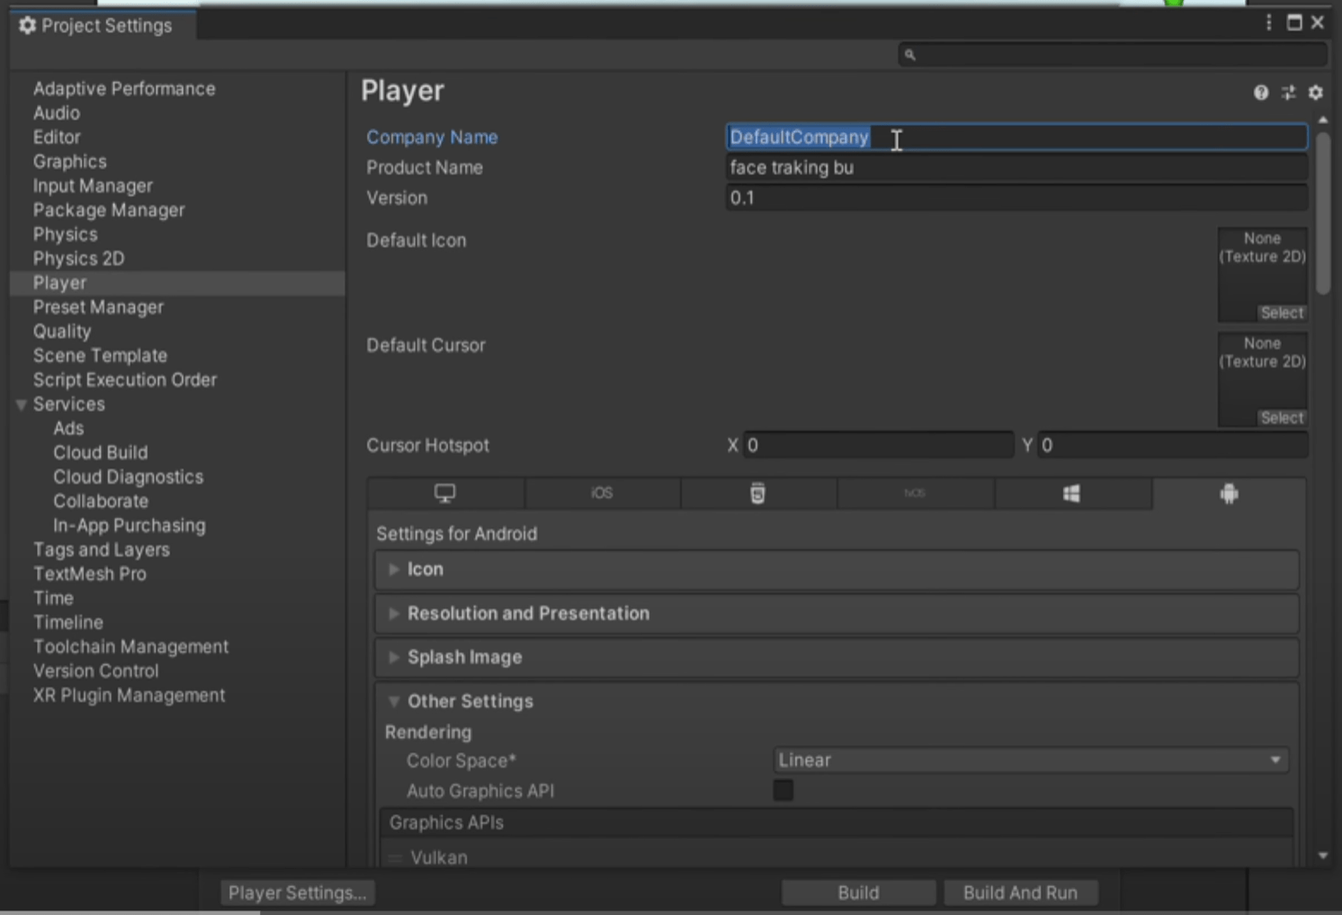Switch to the WebGL HTML5 platform tab

pyautogui.click(x=758, y=493)
